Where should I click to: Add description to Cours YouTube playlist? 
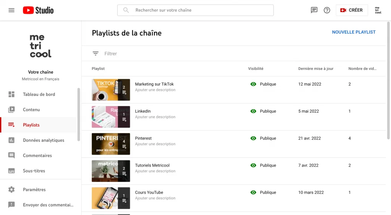(x=155, y=198)
